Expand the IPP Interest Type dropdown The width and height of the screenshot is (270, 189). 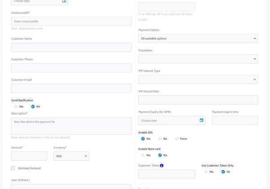198,79
